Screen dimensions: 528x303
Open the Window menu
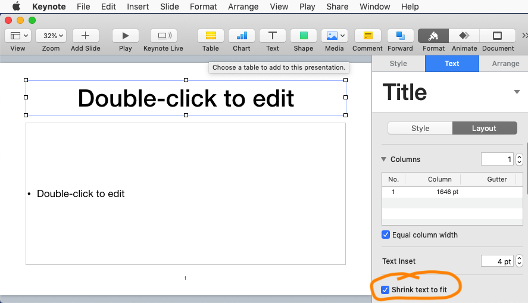point(375,7)
